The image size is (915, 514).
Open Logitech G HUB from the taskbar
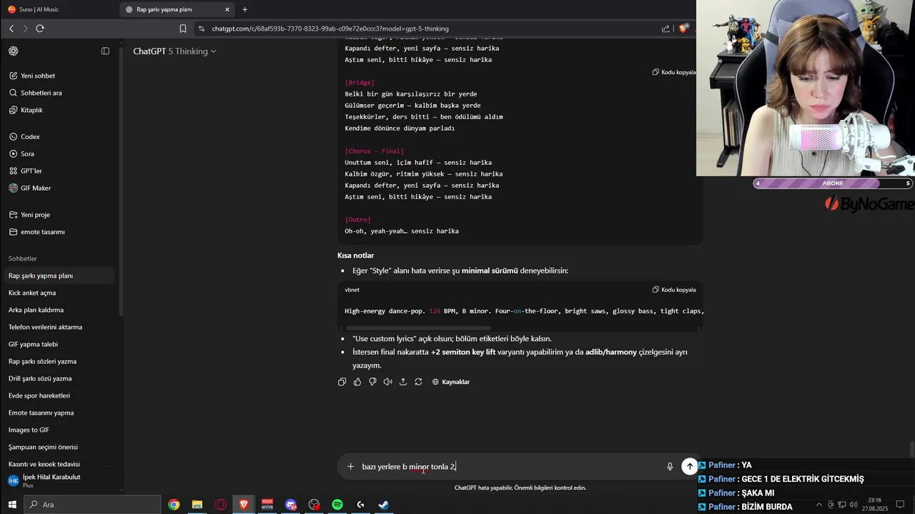[x=361, y=505]
